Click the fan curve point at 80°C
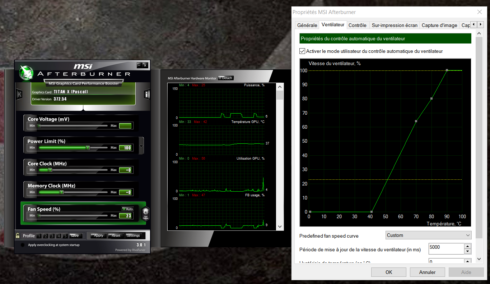The width and height of the screenshot is (490, 284). click(x=431, y=99)
